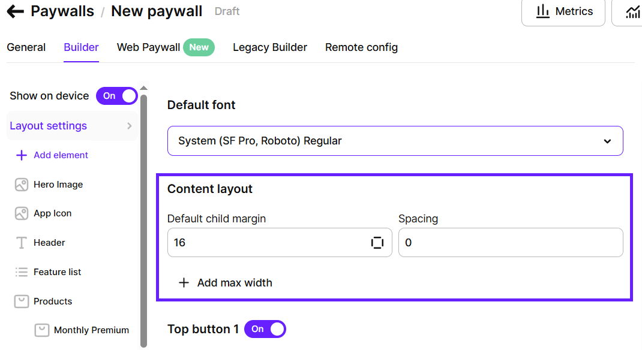Screen dimensions: 642x350
Task: Click the Metrics button
Action: click(x=563, y=12)
